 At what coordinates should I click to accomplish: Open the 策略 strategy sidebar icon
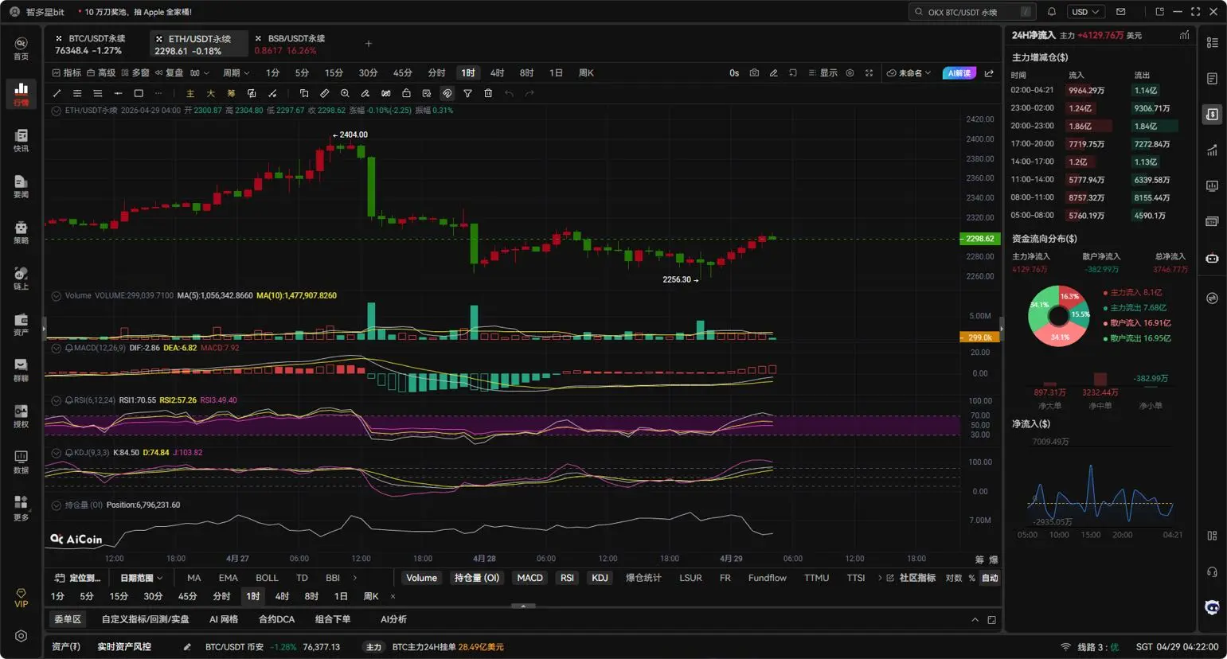click(x=21, y=232)
